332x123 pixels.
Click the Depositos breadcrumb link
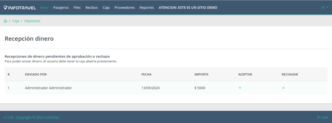coord(32,21)
